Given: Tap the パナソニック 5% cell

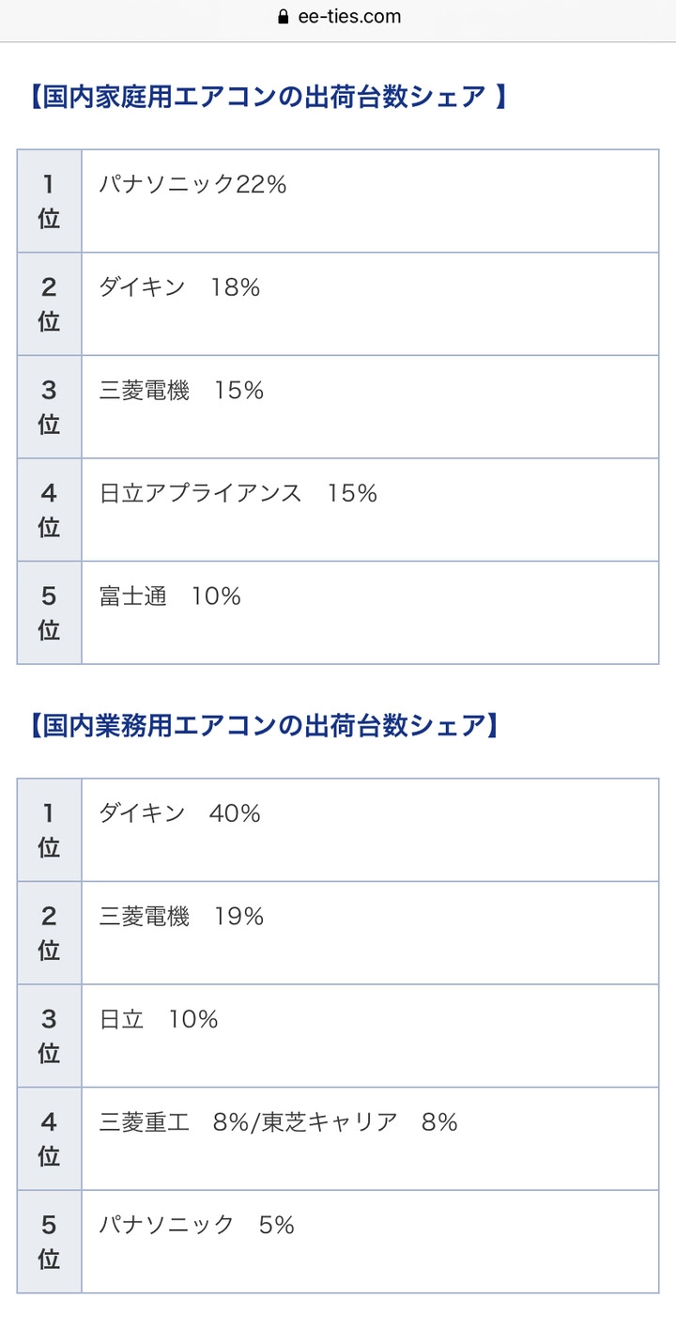Looking at the screenshot, I should 370,1243.
